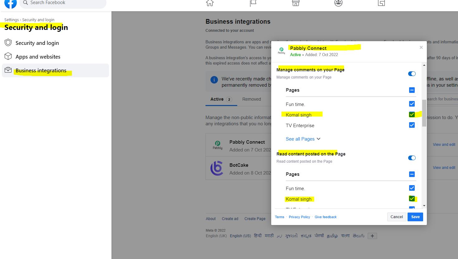Save the Pabbly Connect changes
This screenshot has height=259, width=458.
pos(415,217)
